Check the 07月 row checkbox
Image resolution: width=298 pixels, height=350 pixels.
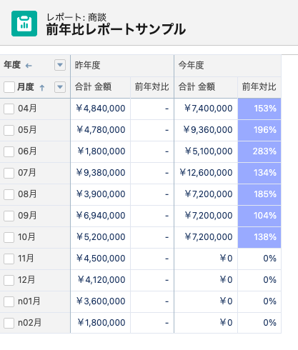[9, 173]
